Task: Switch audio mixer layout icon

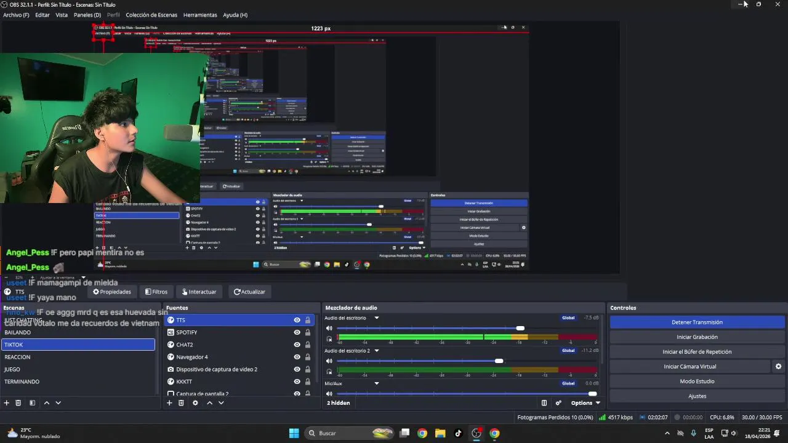Action: coord(544,403)
